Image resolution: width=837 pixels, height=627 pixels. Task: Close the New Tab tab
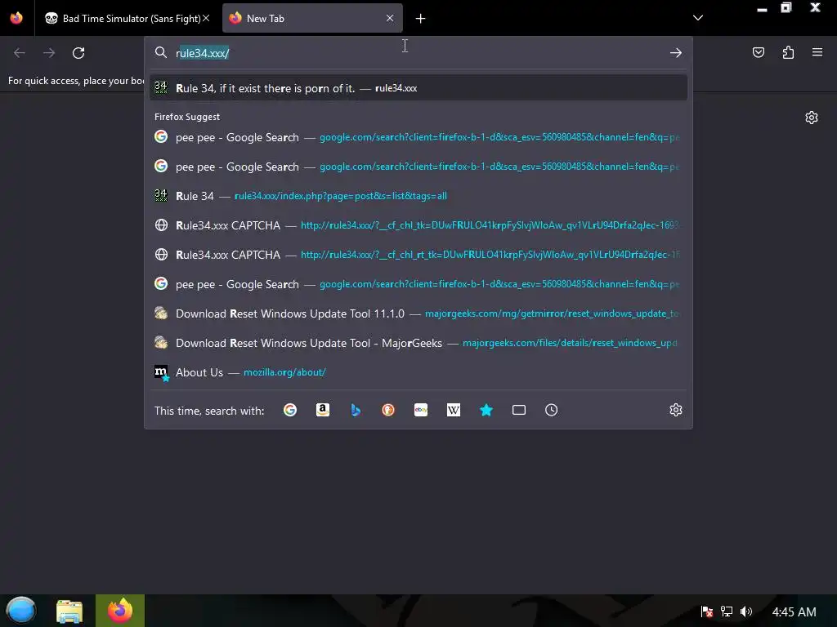[x=390, y=18]
